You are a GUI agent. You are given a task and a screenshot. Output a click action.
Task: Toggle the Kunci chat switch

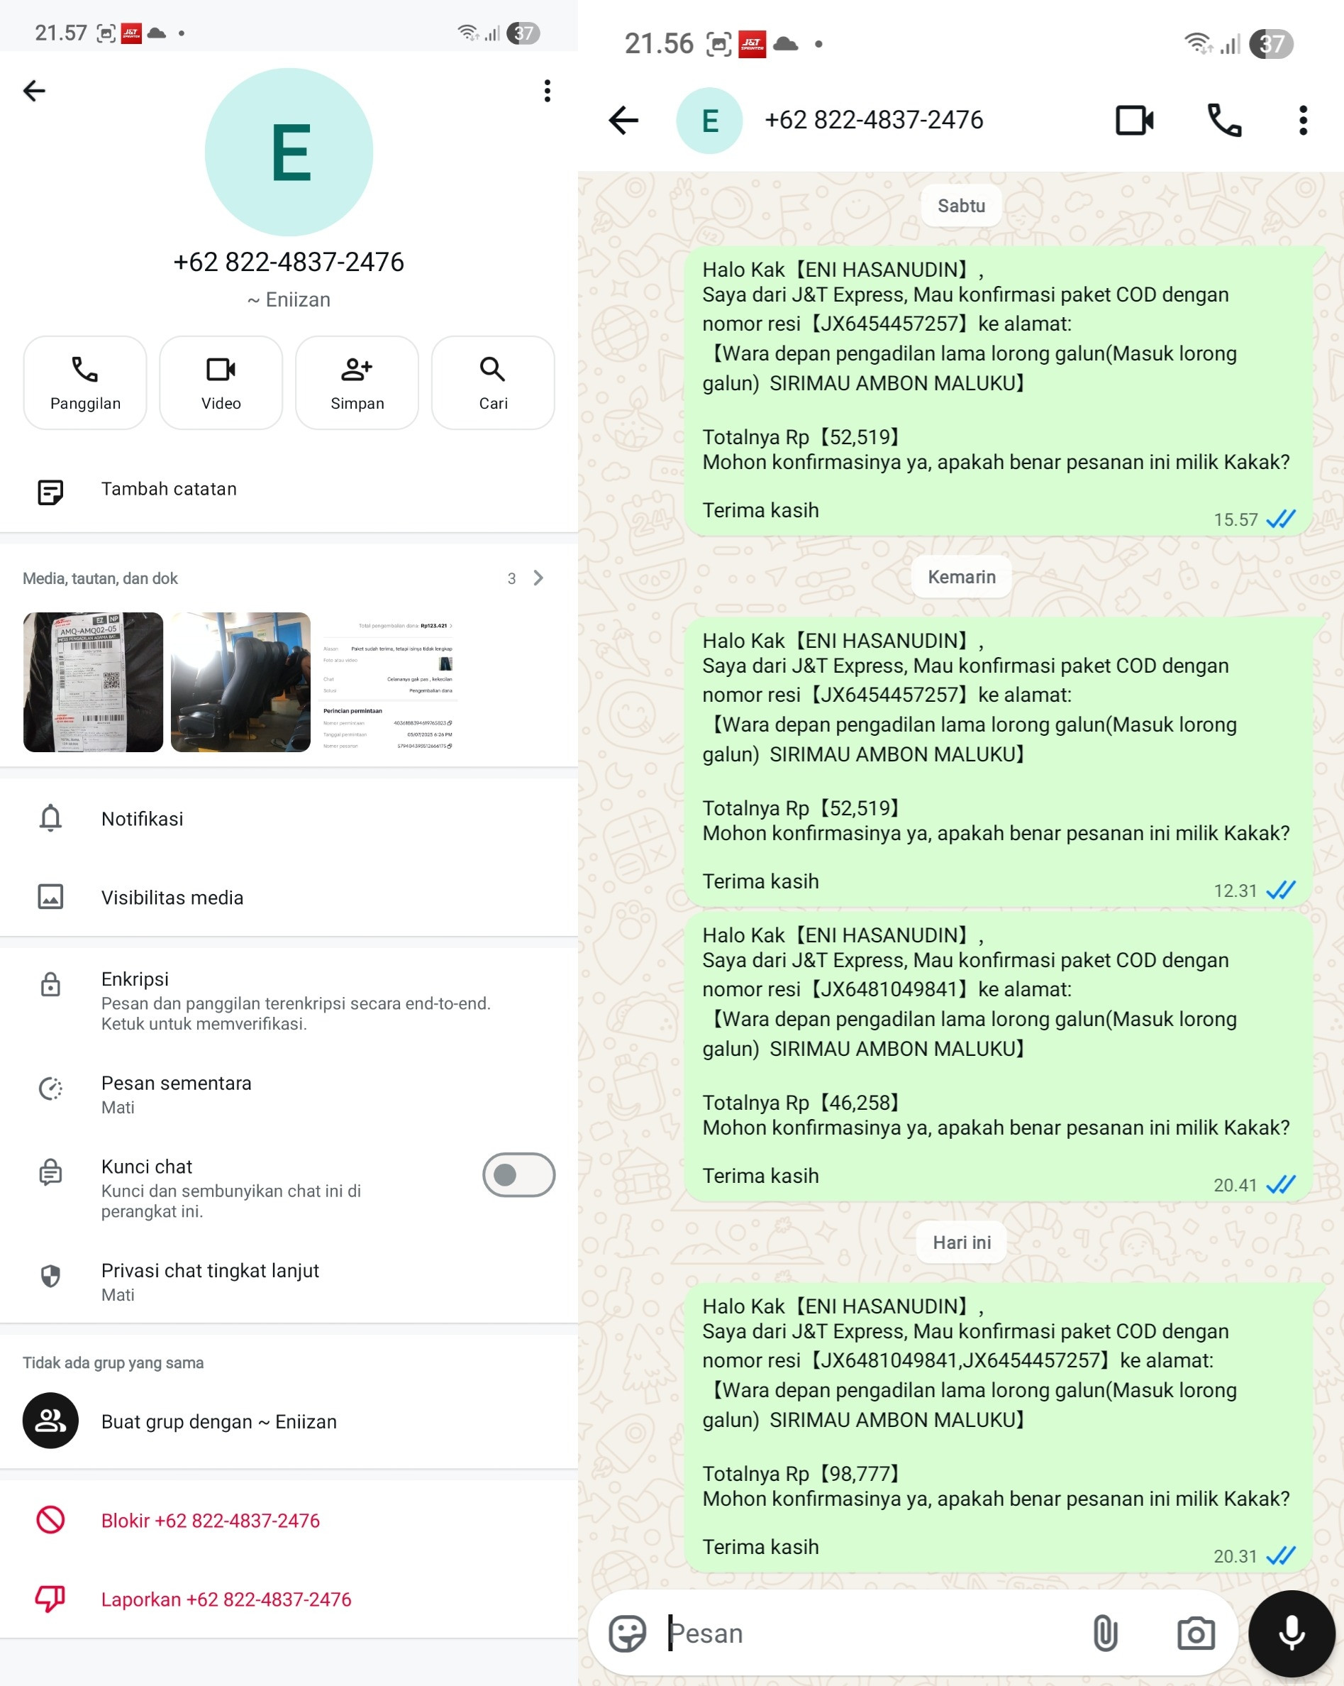[519, 1174]
